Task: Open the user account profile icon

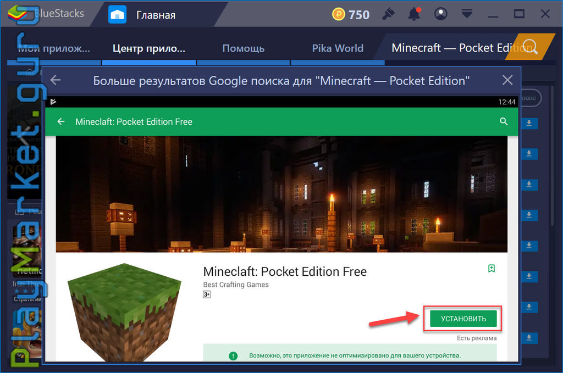Action: pos(440,14)
